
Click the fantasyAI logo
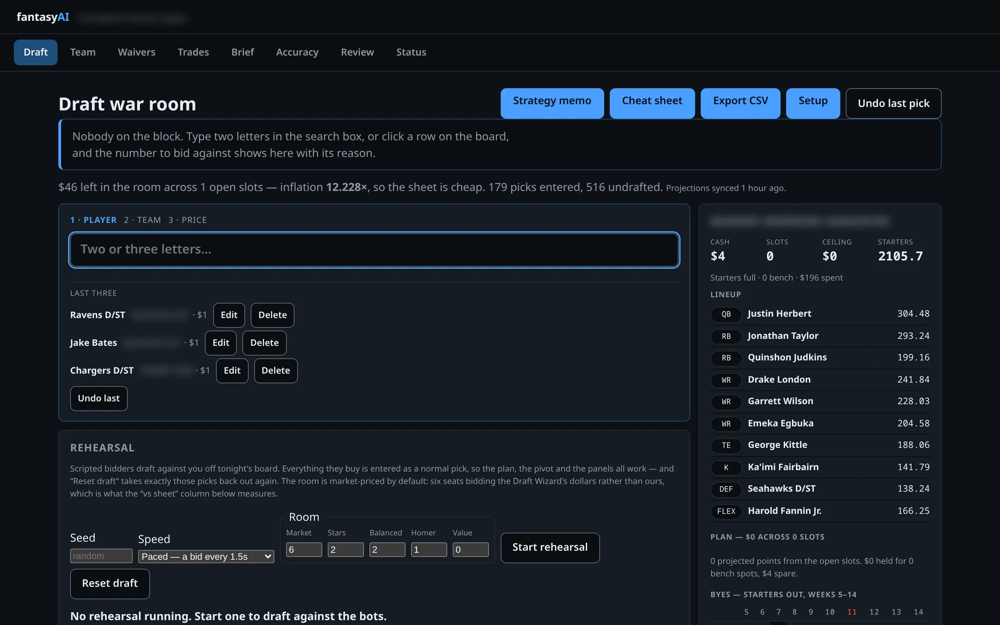coord(43,17)
